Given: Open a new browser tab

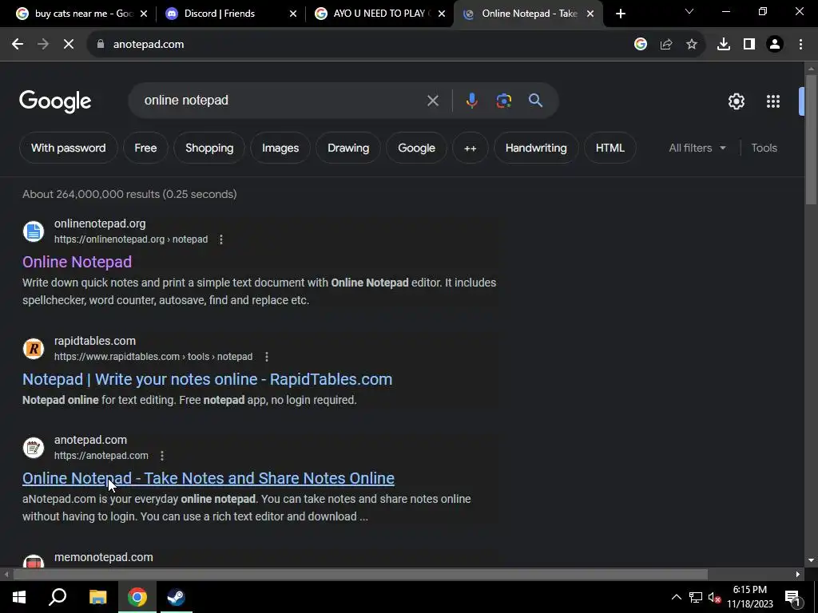Looking at the screenshot, I should tap(620, 14).
